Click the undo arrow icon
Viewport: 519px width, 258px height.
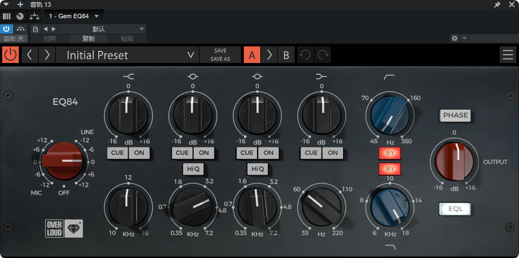tap(305, 55)
